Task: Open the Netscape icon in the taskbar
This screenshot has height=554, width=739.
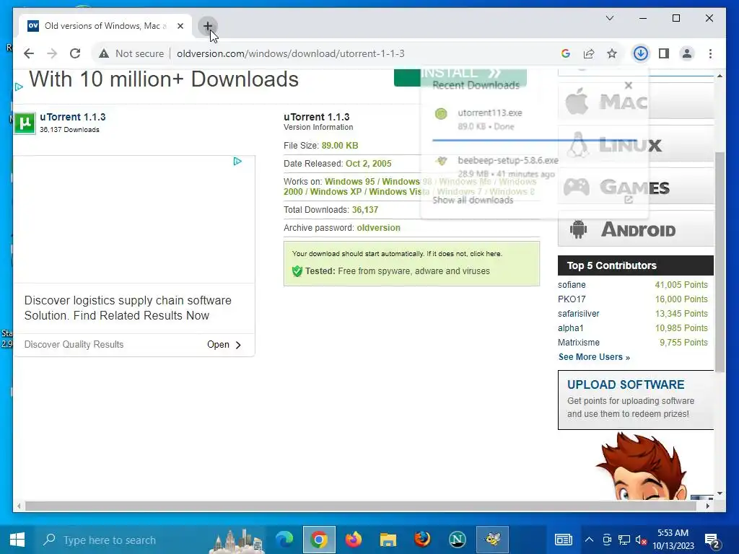Action: [x=457, y=540]
